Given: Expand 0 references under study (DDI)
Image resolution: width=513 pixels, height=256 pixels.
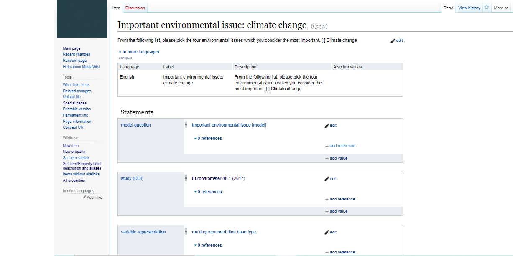Looking at the screenshot, I should click(209, 192).
